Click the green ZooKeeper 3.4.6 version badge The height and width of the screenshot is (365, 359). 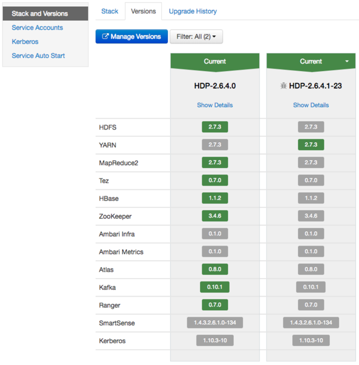pyautogui.click(x=215, y=216)
